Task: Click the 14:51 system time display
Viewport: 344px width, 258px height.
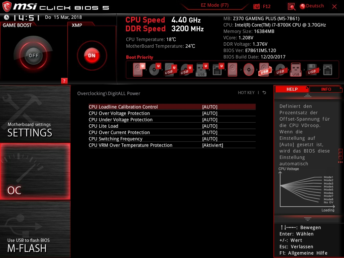Action: pos(27,17)
